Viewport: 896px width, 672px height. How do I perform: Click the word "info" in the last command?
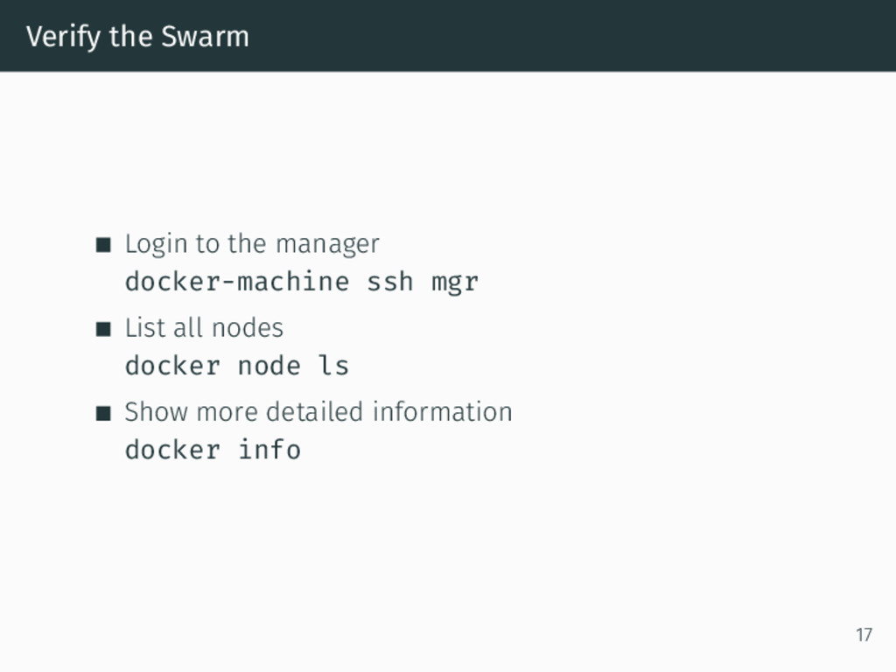tap(269, 450)
